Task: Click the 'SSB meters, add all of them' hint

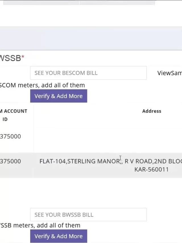Action: [40, 225]
